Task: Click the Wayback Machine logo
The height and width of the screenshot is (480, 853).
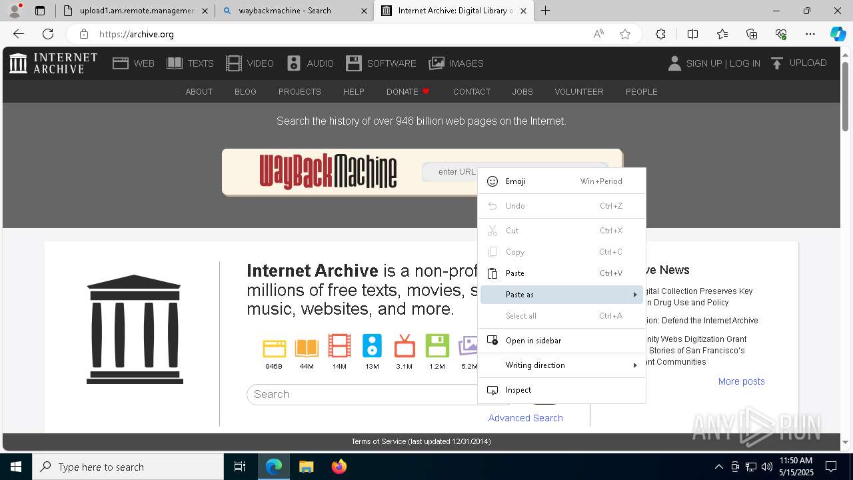Action: (x=328, y=172)
